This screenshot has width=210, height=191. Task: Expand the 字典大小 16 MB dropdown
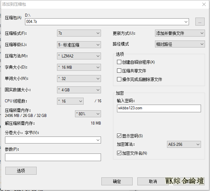point(79,67)
